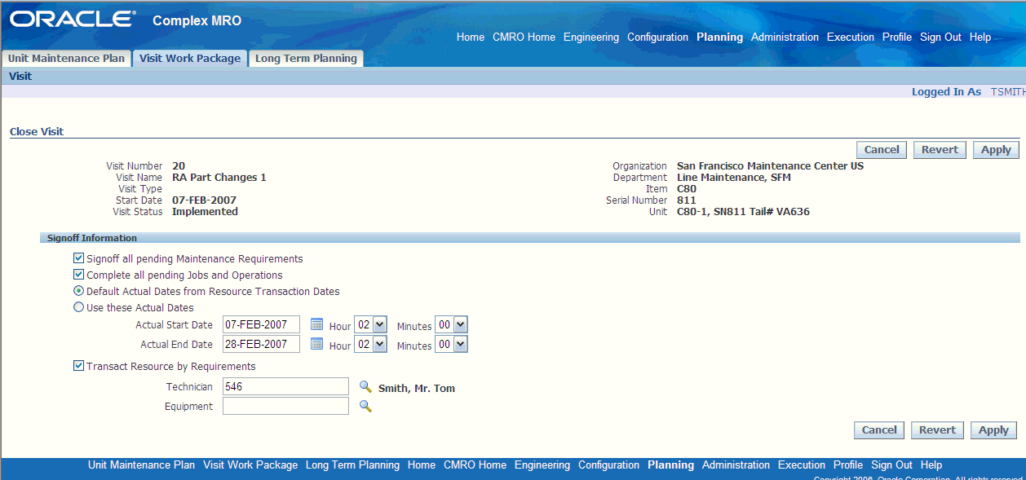Click the lower Revert button
The height and width of the screenshot is (480, 1026).
[x=937, y=430]
